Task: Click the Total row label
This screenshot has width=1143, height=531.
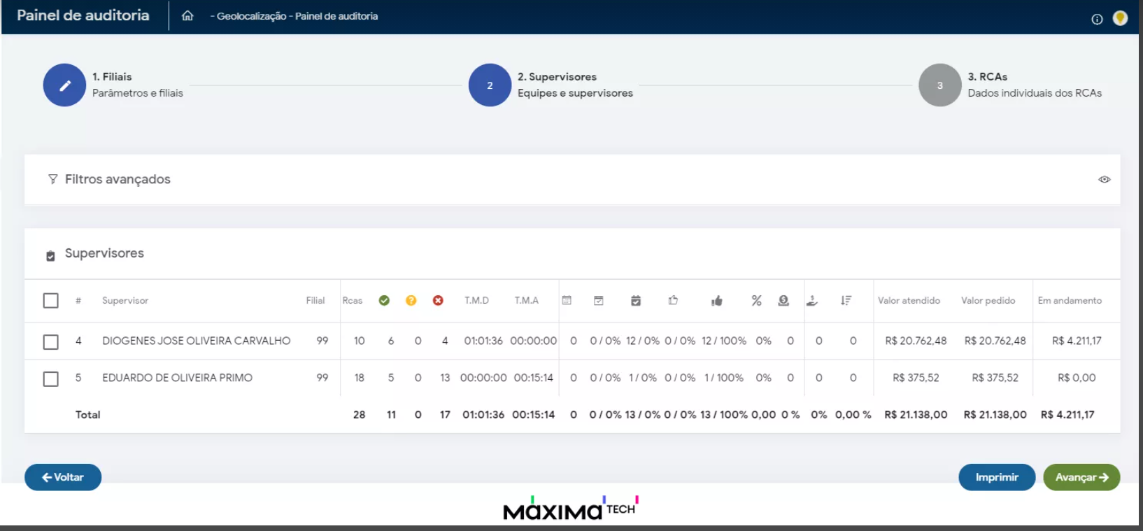Action: [x=88, y=415]
